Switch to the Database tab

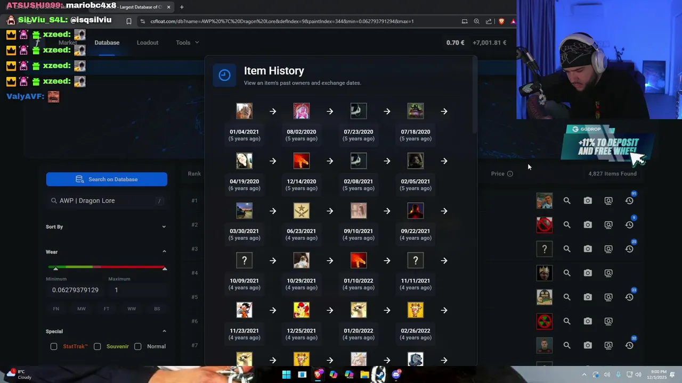pyautogui.click(x=107, y=43)
